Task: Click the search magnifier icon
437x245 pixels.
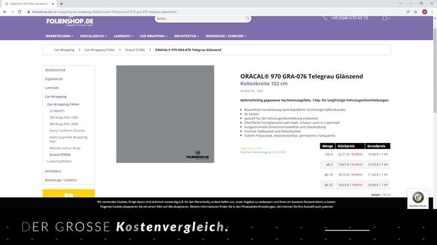Action: [247, 18]
